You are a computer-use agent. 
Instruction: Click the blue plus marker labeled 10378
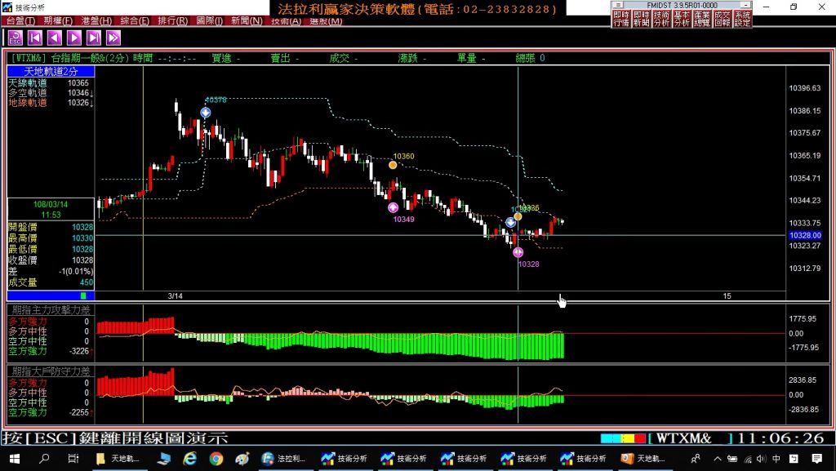[206, 112]
